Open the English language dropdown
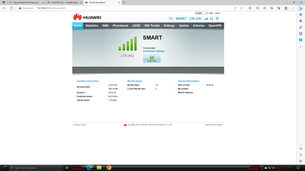 (x=201, y=13)
